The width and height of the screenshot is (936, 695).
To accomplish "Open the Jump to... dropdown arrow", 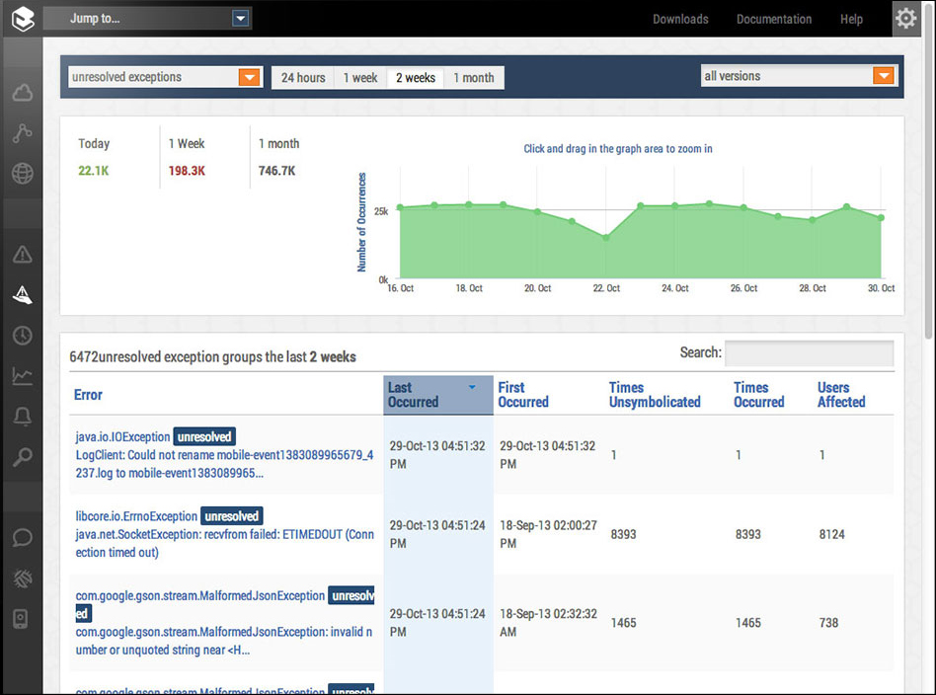I will pyautogui.click(x=241, y=19).
